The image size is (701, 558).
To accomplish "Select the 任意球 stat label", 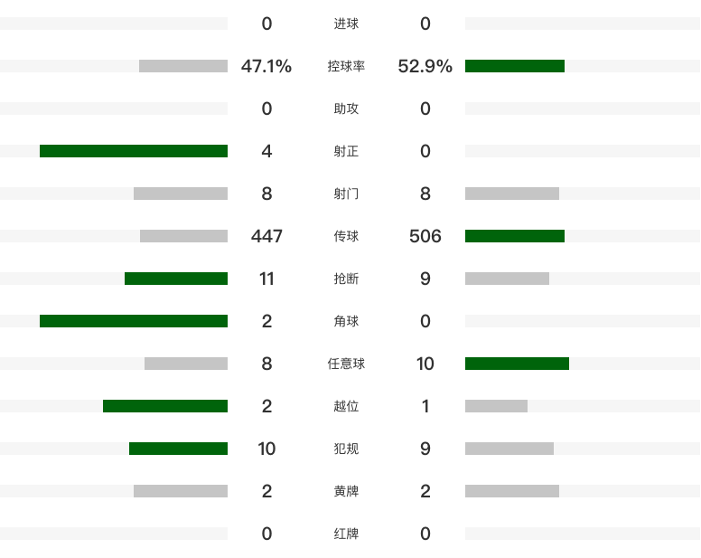I will (x=346, y=364).
